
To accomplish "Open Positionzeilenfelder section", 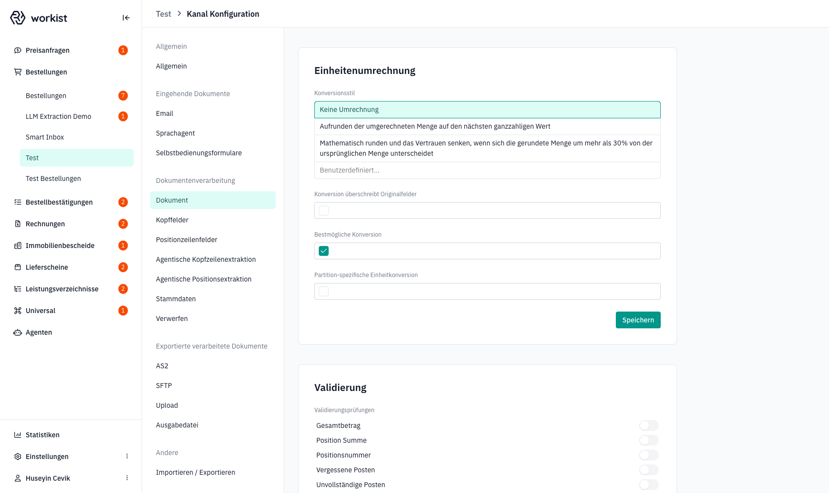I will [213, 240].
